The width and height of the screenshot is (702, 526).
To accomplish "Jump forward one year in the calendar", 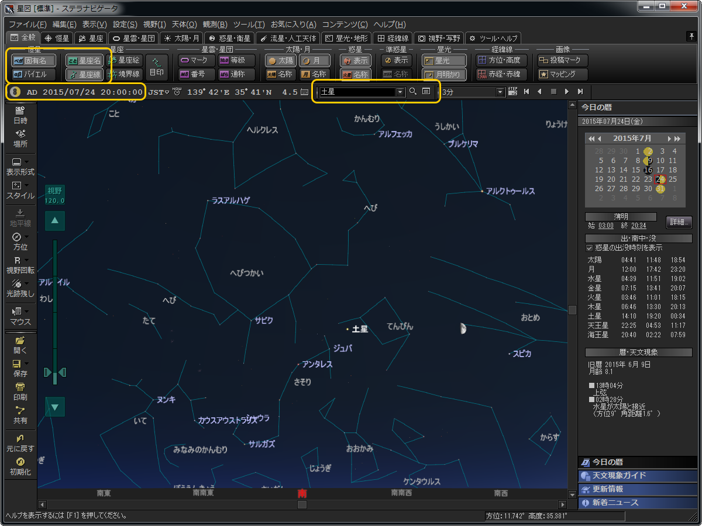I will (677, 139).
